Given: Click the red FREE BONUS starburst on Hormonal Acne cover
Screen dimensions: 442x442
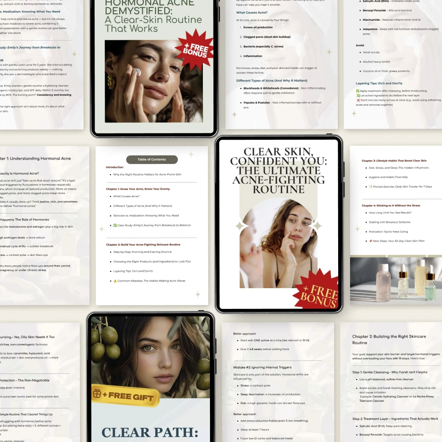Looking at the screenshot, I should click(x=194, y=49).
